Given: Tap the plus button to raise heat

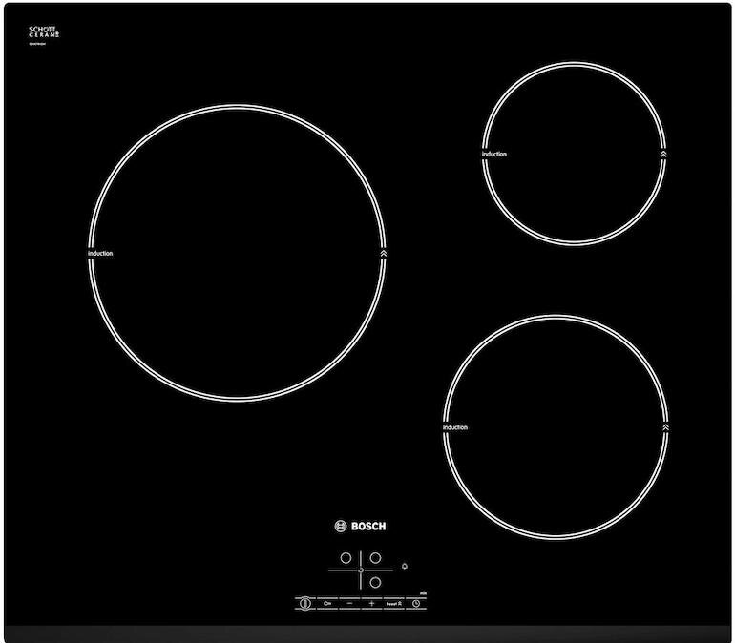Looking at the screenshot, I should (371, 604).
